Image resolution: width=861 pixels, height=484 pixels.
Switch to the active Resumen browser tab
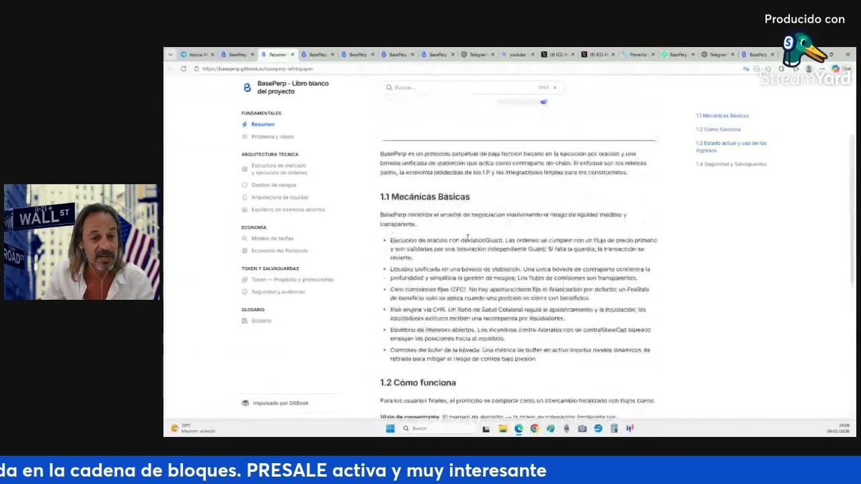coord(277,54)
